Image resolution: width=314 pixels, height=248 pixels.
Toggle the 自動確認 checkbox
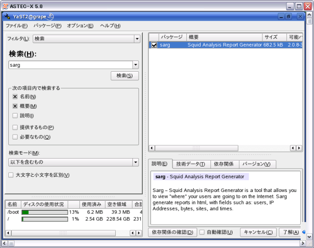(x=202, y=232)
